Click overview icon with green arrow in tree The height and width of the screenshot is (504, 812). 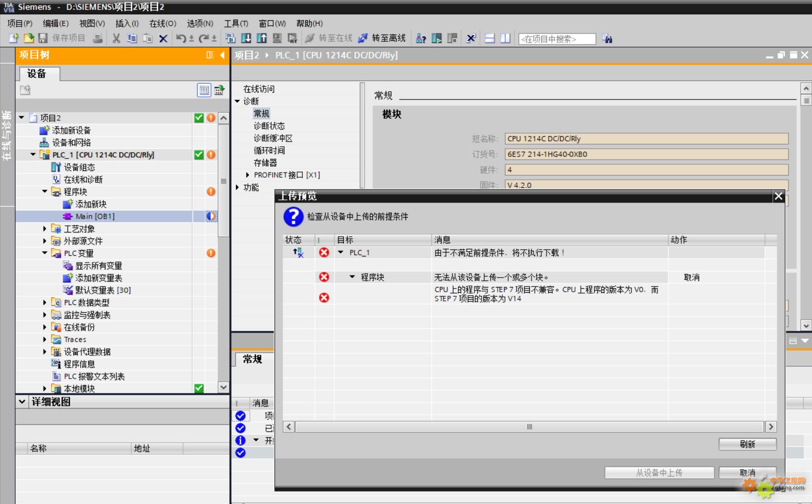click(219, 90)
